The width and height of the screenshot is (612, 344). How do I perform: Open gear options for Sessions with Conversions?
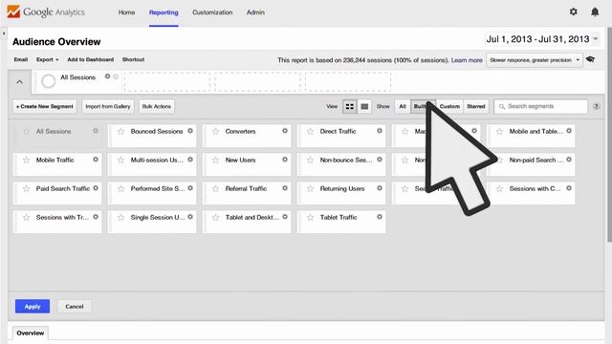click(x=569, y=188)
